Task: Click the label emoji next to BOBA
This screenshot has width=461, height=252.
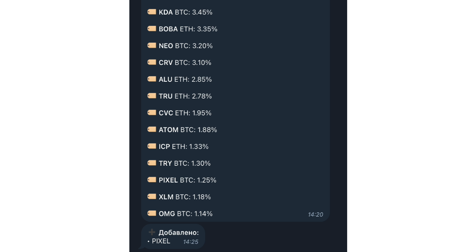Action: [152, 29]
